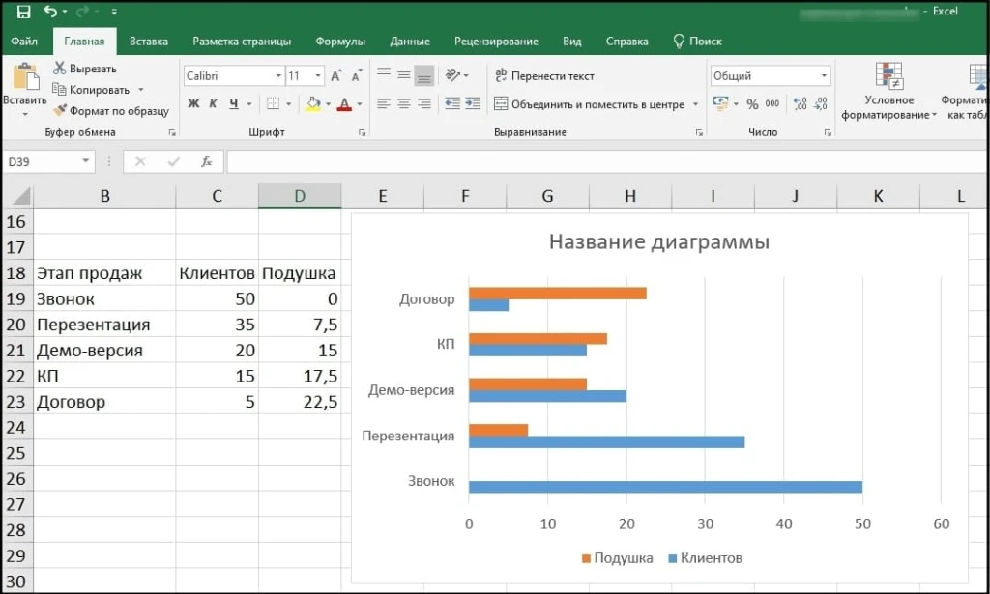This screenshot has width=990, height=594.
Task: Open the Calibri font name dropdown
Action: tap(278, 75)
